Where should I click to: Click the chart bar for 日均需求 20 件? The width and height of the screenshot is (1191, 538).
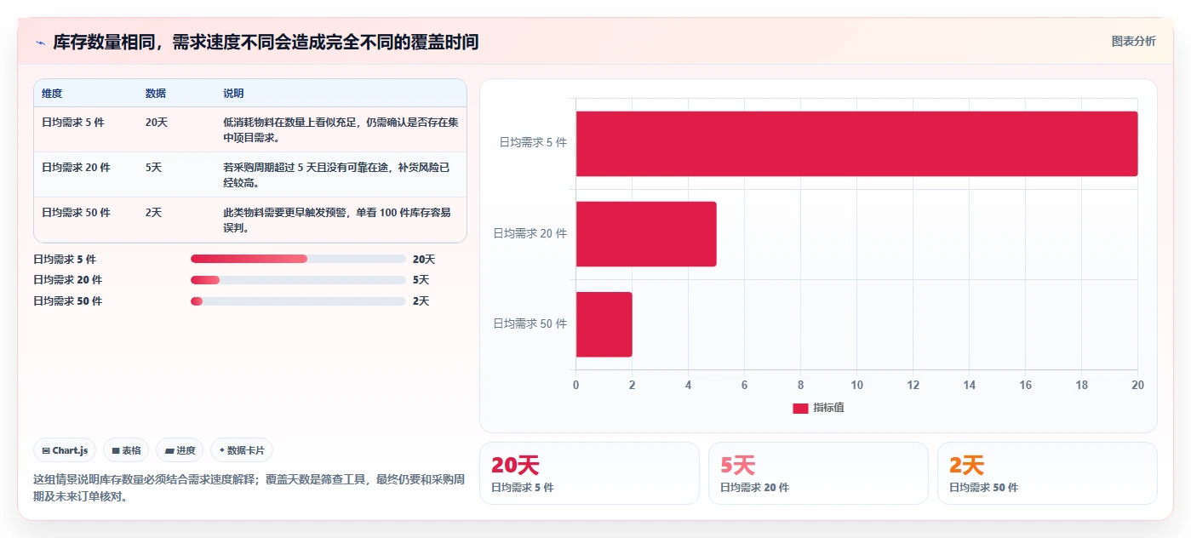(646, 234)
